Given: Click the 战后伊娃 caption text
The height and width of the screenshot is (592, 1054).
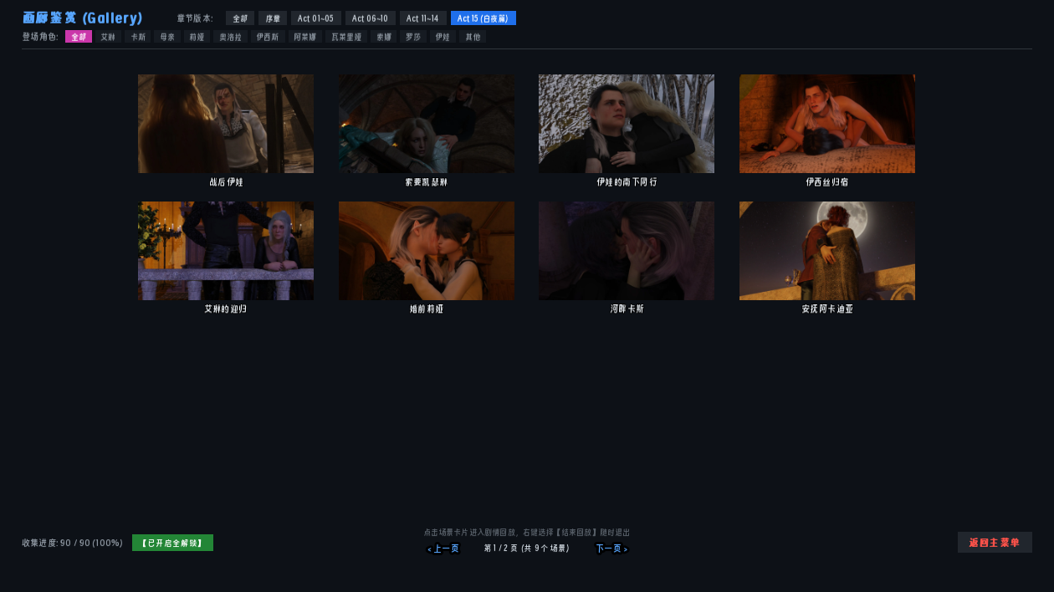Looking at the screenshot, I should point(226,181).
